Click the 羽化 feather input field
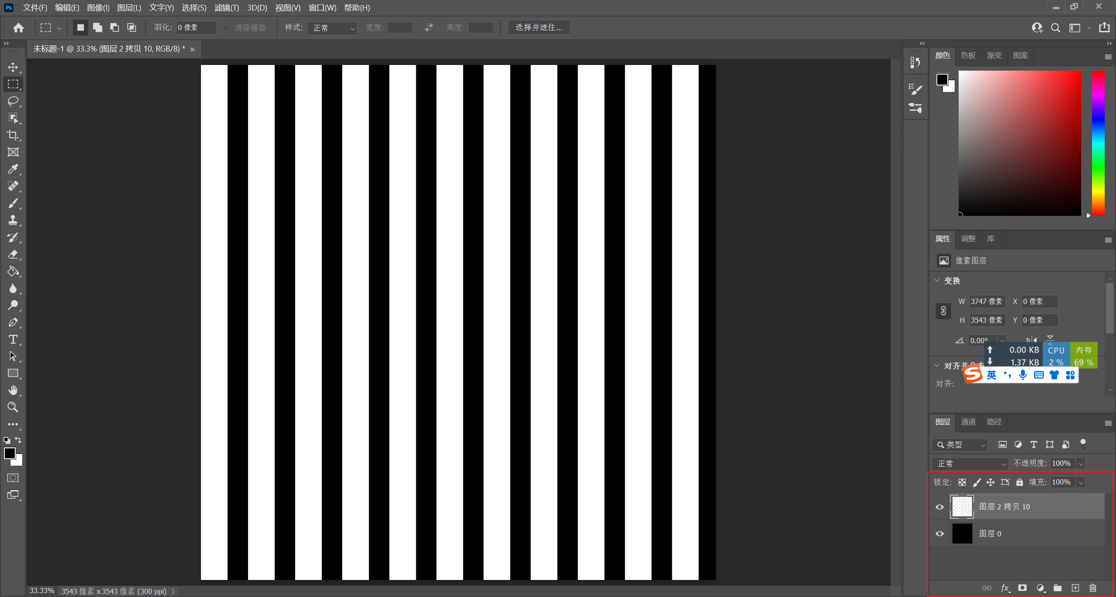The width and height of the screenshot is (1116, 597). coord(196,27)
